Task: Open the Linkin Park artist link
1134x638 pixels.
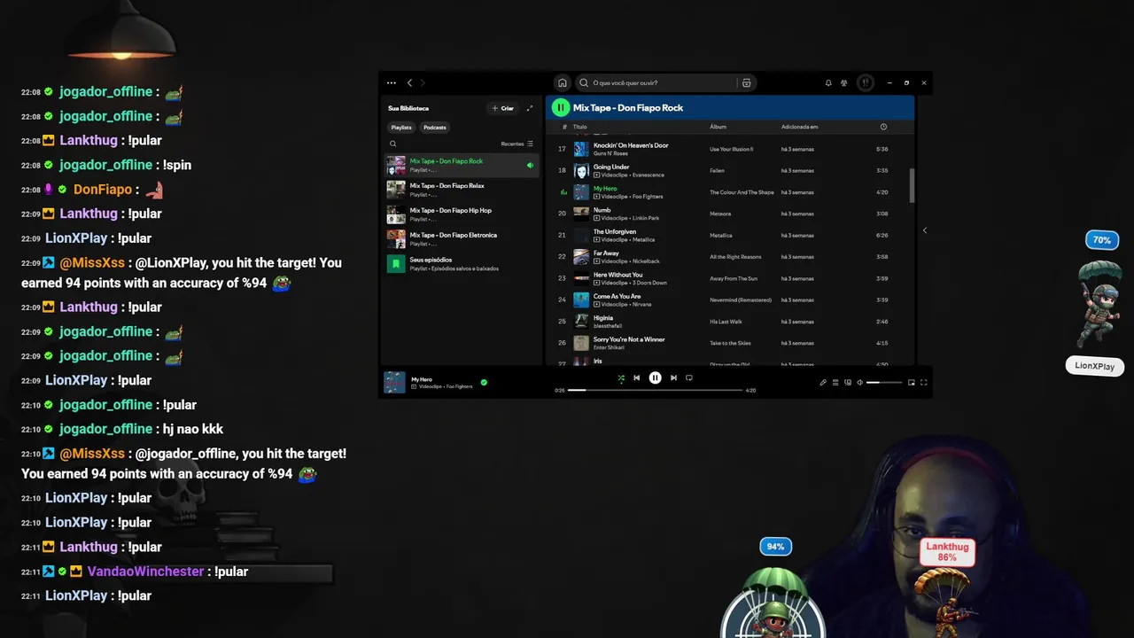Action: coord(646,218)
